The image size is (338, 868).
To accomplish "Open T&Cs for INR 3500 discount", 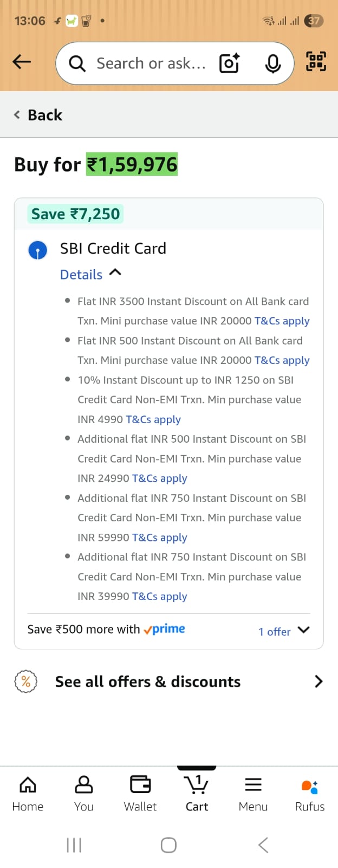I will 282,321.
